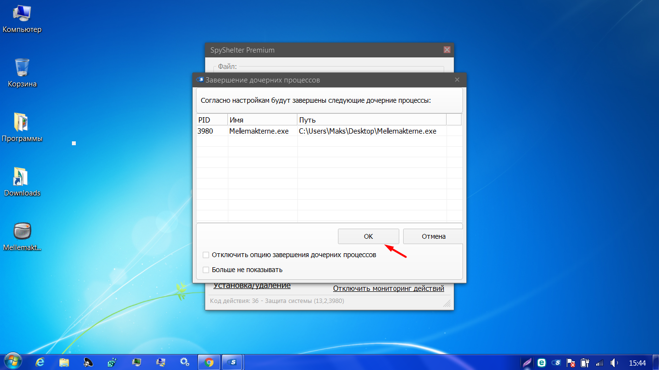Open the green-graph monitor icon in taskbar
The width and height of the screenshot is (659, 370).
tap(137, 362)
